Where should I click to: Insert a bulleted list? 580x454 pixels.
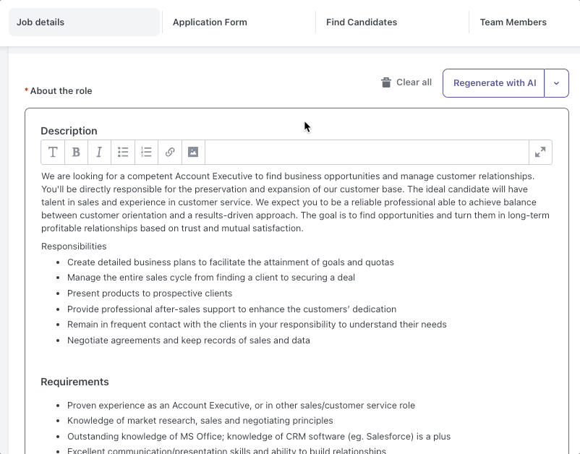click(123, 153)
